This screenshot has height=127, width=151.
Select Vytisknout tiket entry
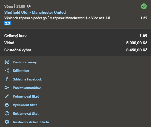click(25, 105)
